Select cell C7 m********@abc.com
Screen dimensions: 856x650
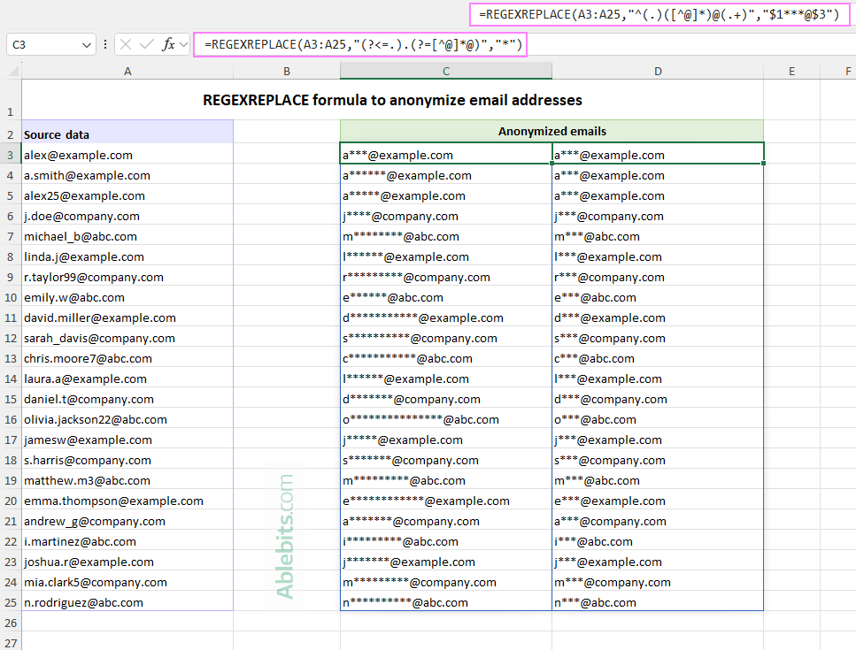pyautogui.click(x=446, y=236)
